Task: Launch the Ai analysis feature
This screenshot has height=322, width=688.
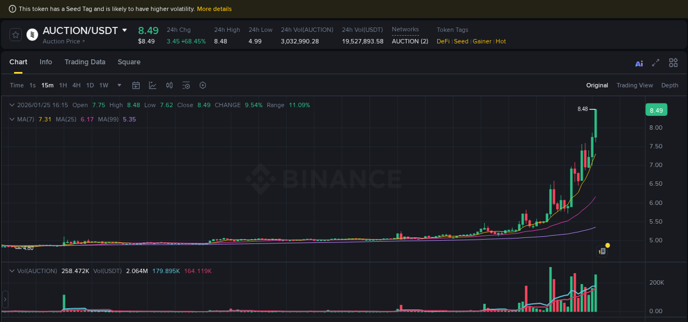Action: pos(638,63)
